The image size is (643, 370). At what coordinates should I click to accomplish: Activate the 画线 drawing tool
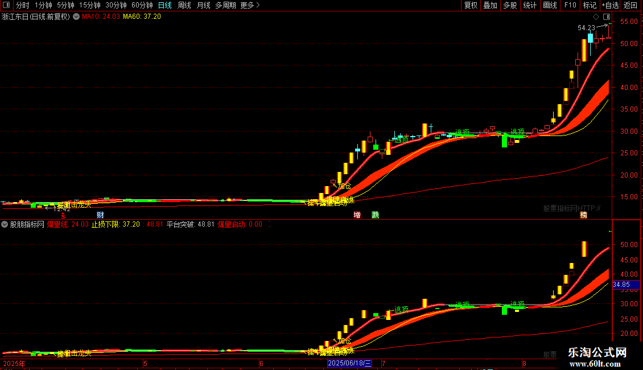pyautogui.click(x=550, y=5)
